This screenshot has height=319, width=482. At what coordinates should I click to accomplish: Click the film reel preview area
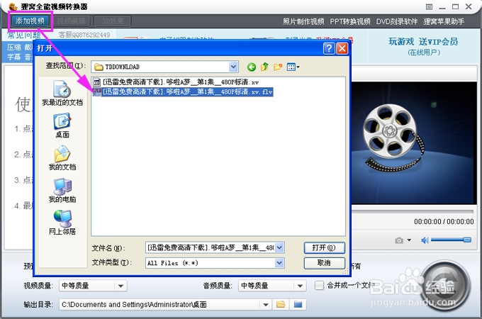[x=414, y=143]
